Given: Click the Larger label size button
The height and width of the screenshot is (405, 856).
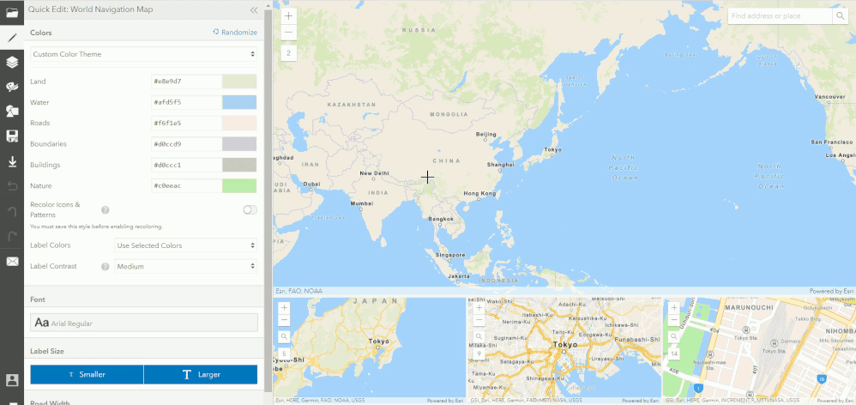Looking at the screenshot, I should (201, 374).
